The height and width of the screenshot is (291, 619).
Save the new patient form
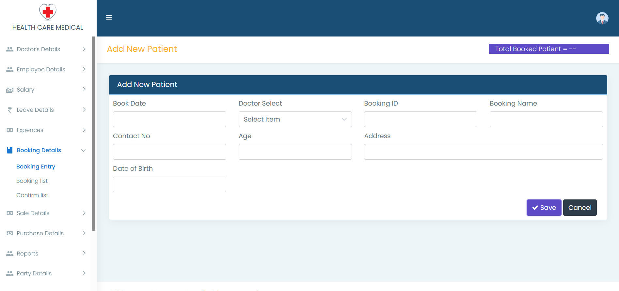544,208
